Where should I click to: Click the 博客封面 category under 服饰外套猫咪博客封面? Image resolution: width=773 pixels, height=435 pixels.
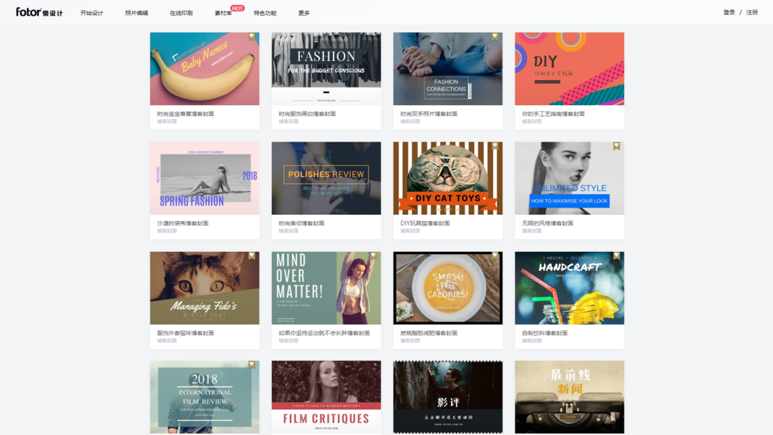point(167,341)
